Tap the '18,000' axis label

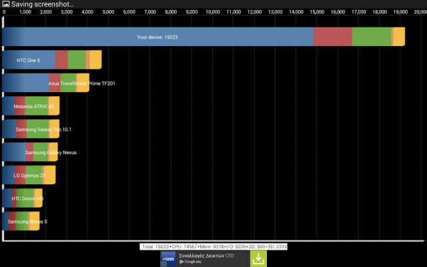click(380, 12)
